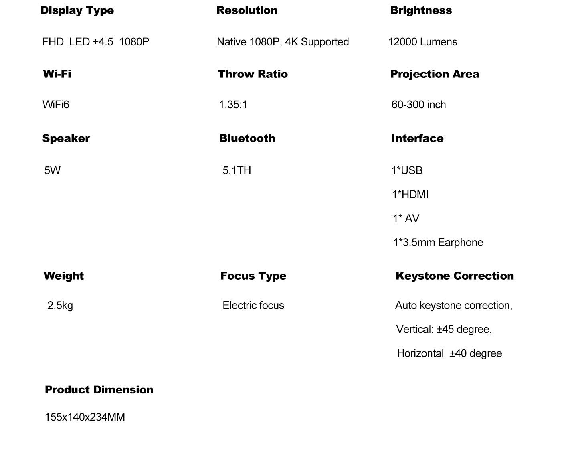Click the Resolution heading
Viewport: 564px width, 462px height.
247,10
